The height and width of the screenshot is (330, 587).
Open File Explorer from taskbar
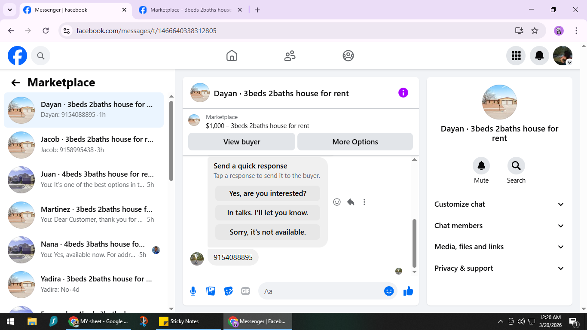pyautogui.click(x=32, y=321)
